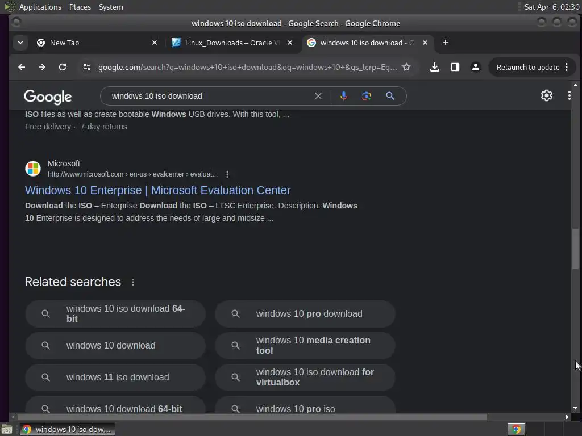Expand the tab search dropdown

20,43
